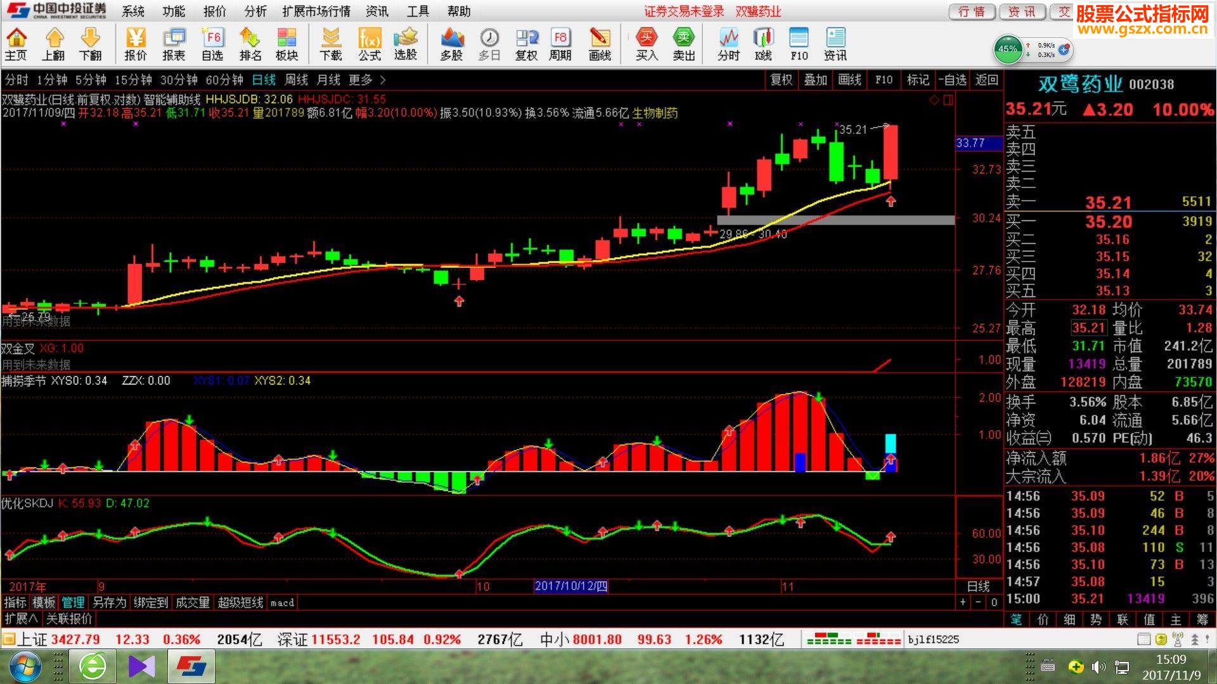Viewport: 1217px width, 684px height.
Task: Open the 分时 intraday chart icon
Action: click(x=729, y=44)
